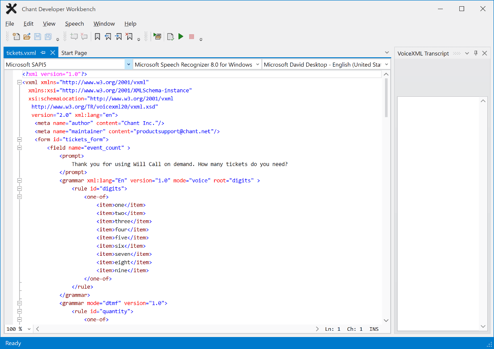Click the Chant Developer Workbench app icon

pyautogui.click(x=11, y=9)
